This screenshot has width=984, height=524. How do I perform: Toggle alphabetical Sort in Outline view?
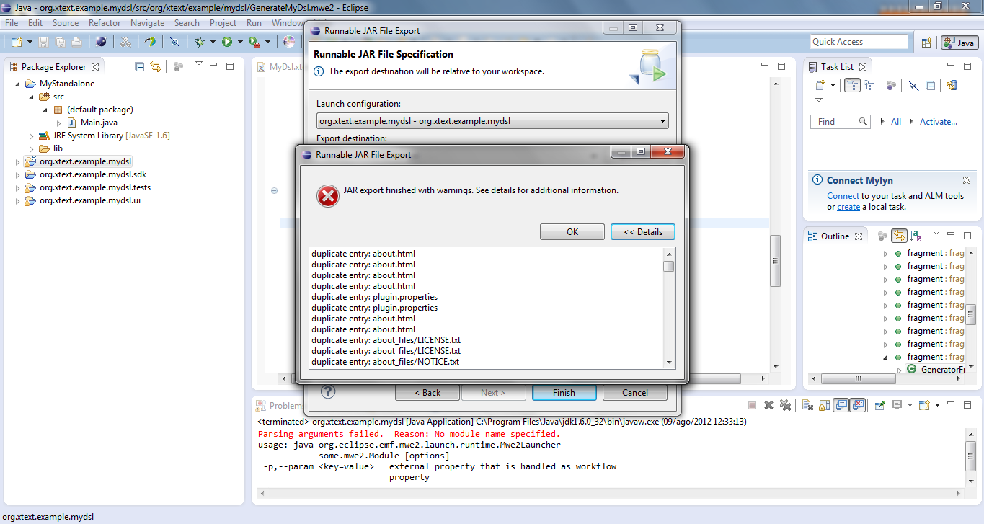[x=916, y=236]
